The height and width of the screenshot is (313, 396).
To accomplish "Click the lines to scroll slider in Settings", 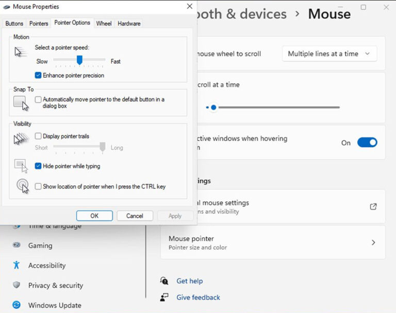I will (x=273, y=108).
